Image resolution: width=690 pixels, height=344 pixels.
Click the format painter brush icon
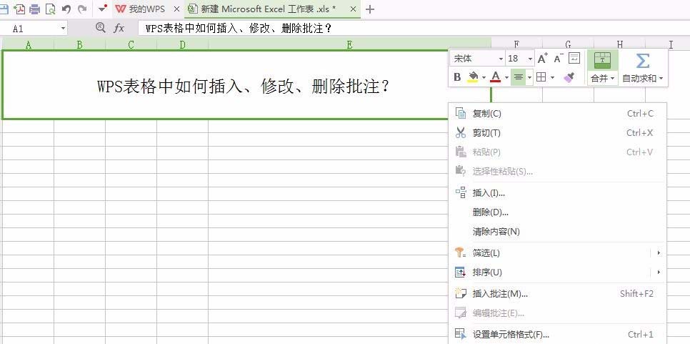[569, 77]
